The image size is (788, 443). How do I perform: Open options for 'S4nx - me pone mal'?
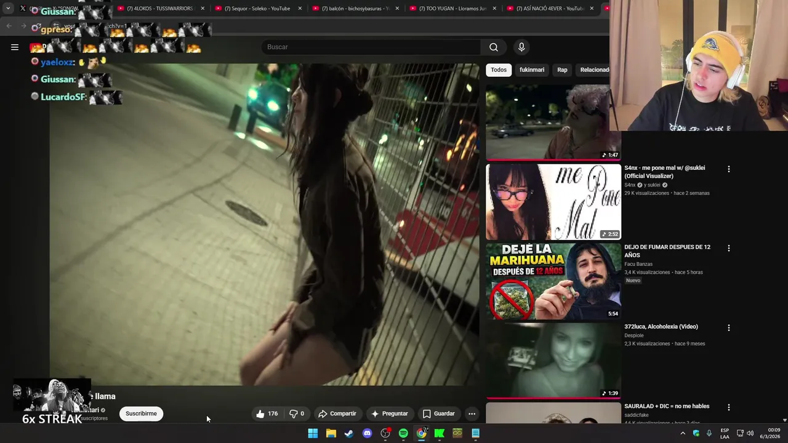[x=729, y=169]
